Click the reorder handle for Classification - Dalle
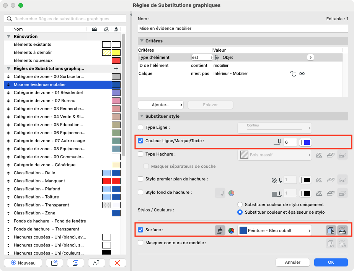This screenshot has width=354, height=271. pyautogui.click(x=8, y=173)
